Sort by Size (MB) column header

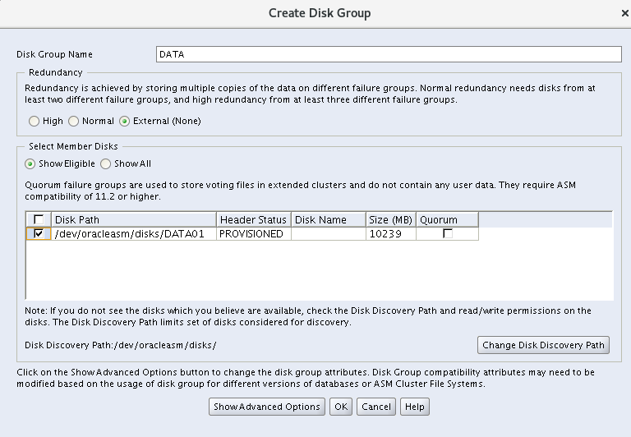(391, 220)
